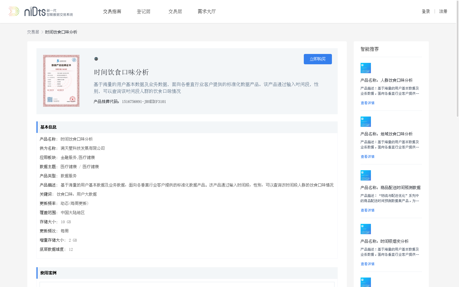
Task: Click the 立即购买 buy now button
Action: tap(318, 59)
